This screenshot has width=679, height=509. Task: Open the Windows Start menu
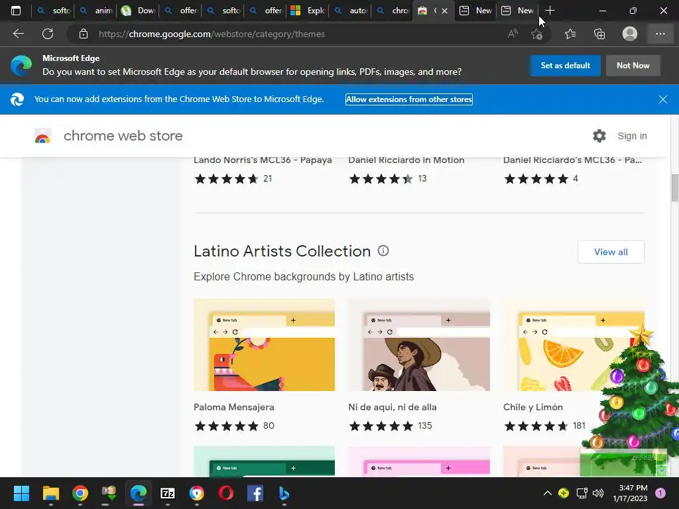coord(21,493)
